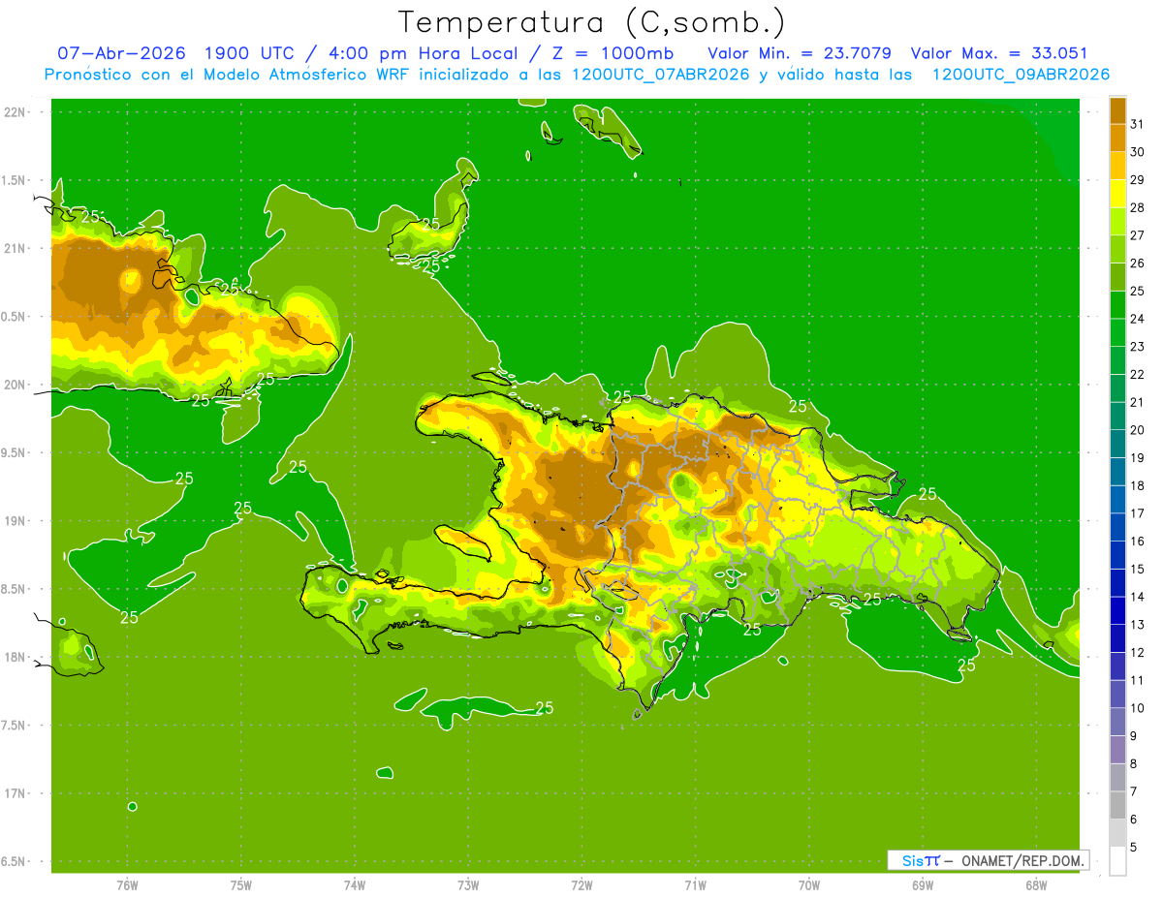Click the legend value label 5
Screen dimensions: 1163x898
1135,848
